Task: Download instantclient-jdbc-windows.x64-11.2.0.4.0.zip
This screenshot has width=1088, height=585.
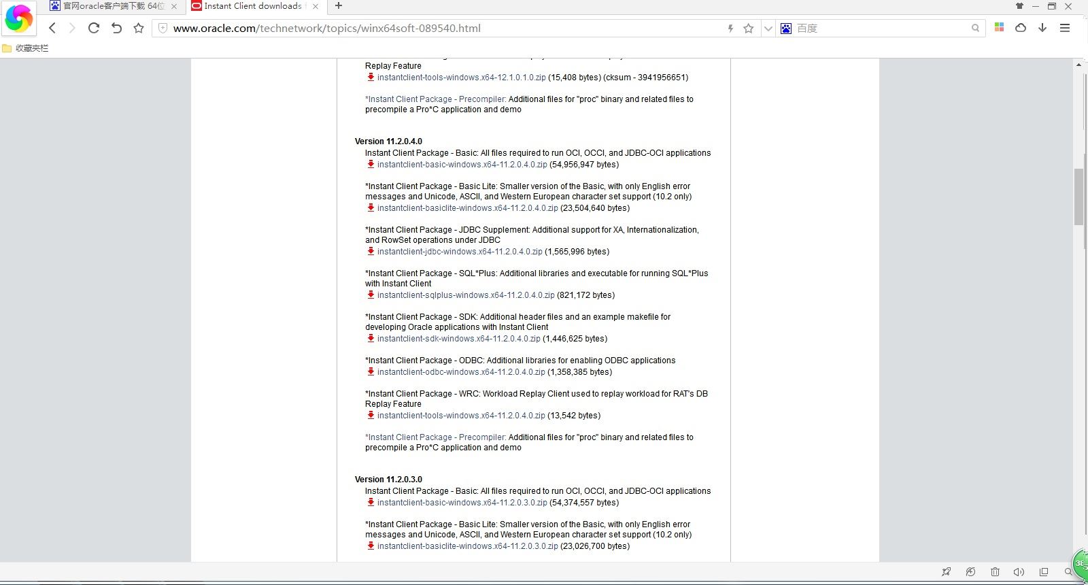Action: pos(460,252)
